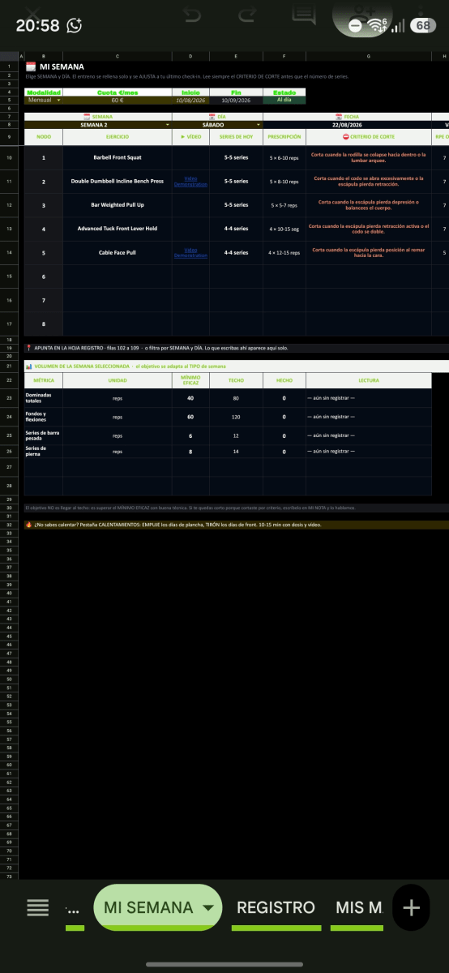Open the all-sheets list hamburger icon
This screenshot has height=973, width=449.
[38, 907]
